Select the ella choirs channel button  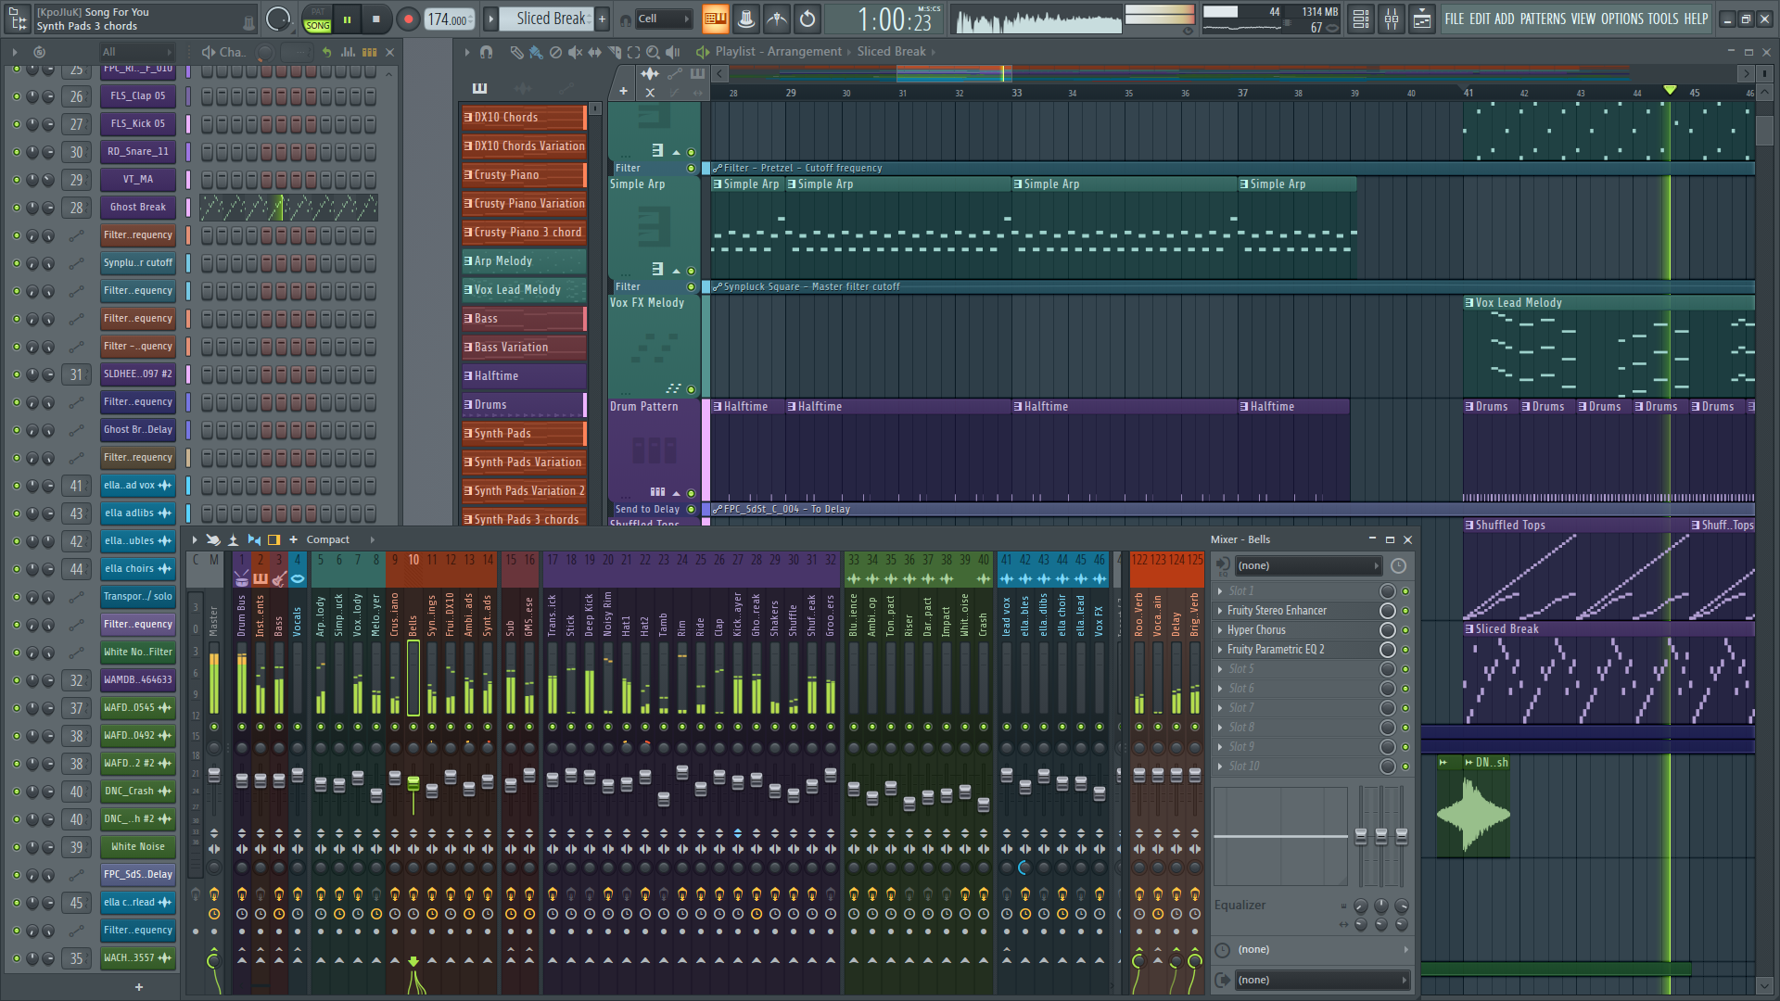coord(138,569)
